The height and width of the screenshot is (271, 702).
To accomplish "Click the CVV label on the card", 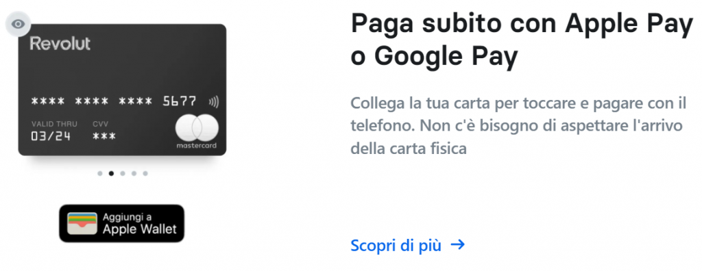I will [100, 124].
